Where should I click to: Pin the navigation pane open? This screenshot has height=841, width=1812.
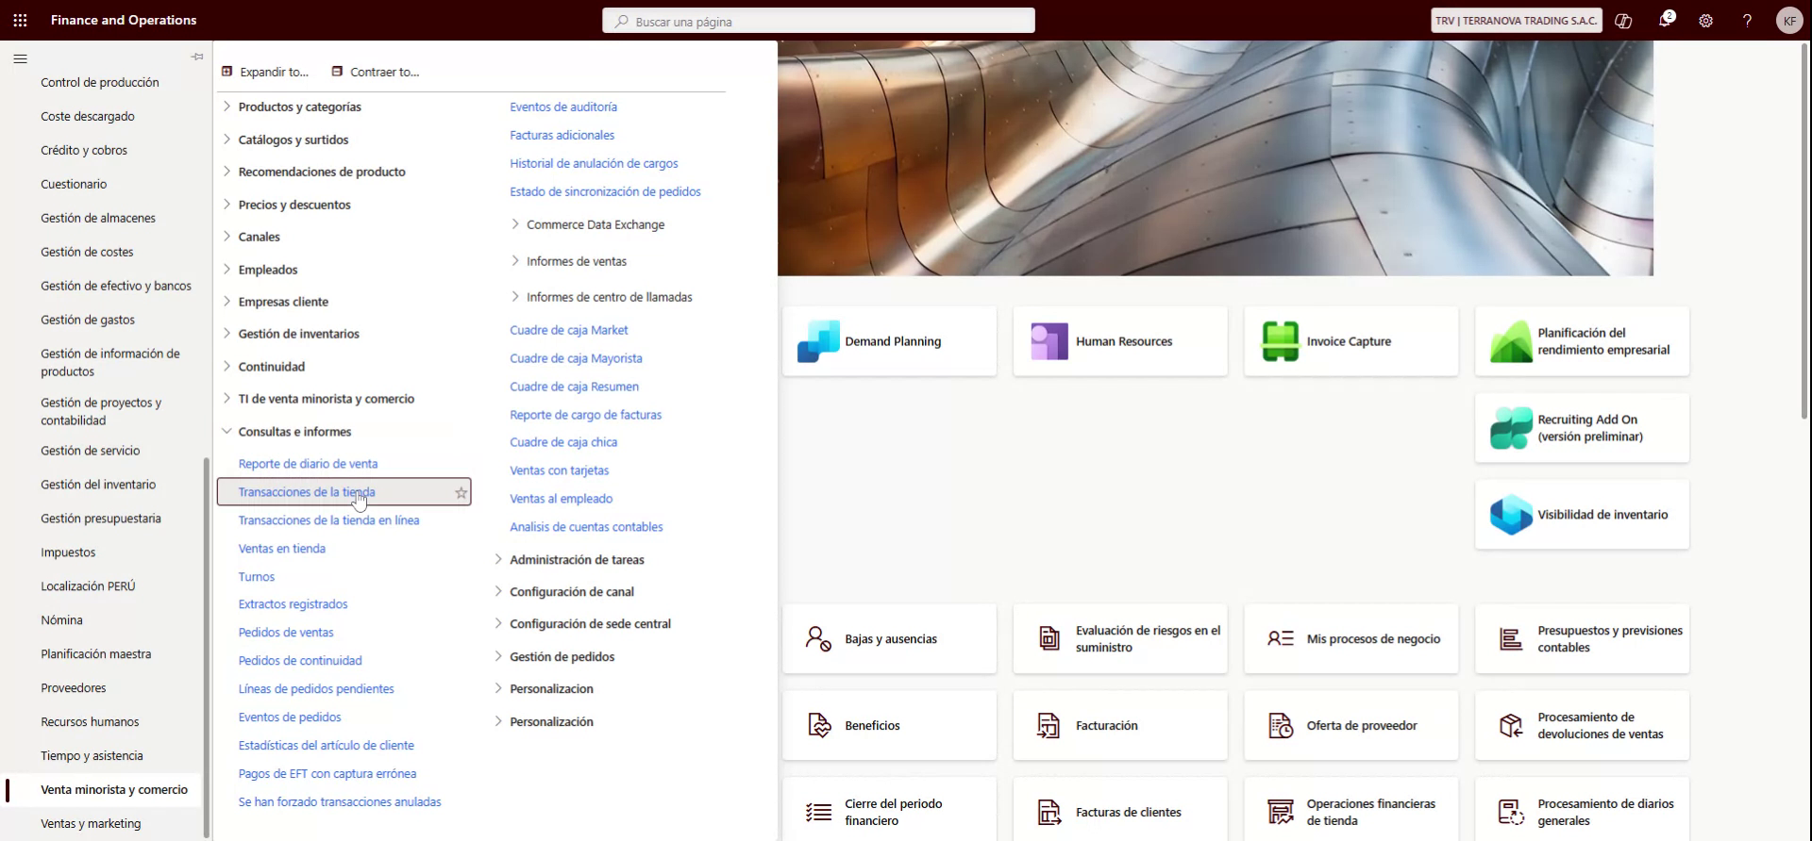197,57
